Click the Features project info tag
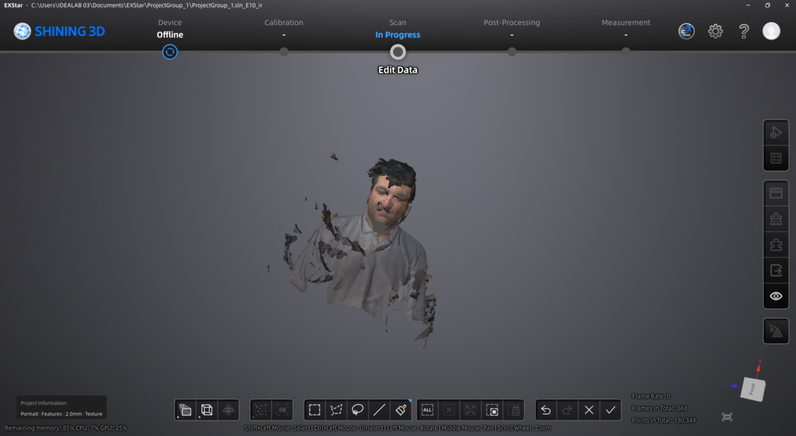The height and width of the screenshot is (436, 796). coord(52,414)
